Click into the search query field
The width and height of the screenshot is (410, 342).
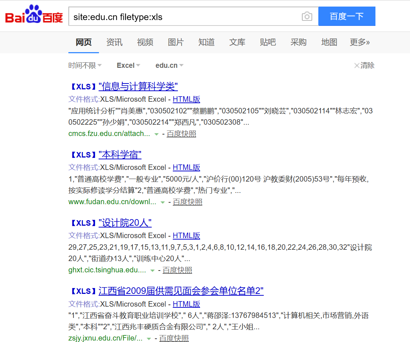[x=182, y=16]
